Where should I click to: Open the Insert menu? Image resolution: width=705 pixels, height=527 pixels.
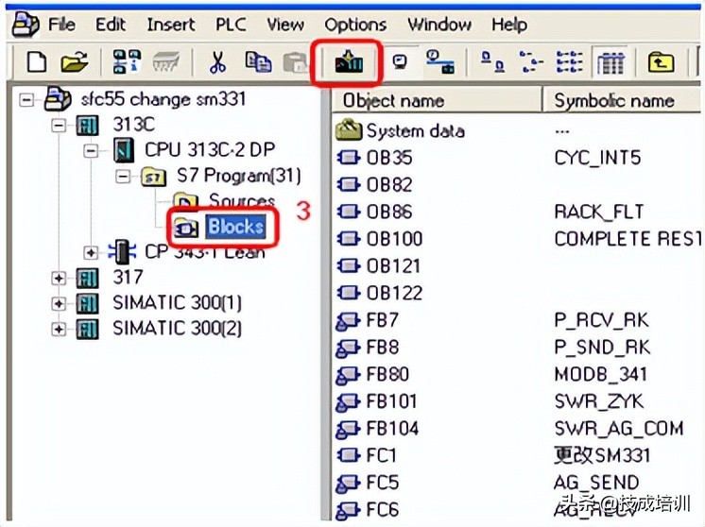coord(171,25)
